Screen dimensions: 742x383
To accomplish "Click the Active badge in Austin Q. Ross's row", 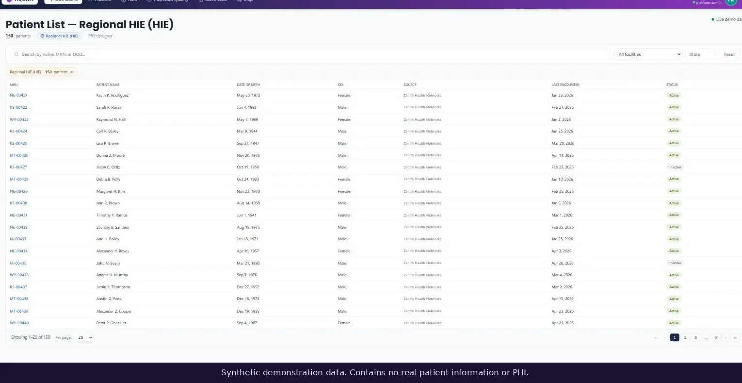I will (x=674, y=299).
